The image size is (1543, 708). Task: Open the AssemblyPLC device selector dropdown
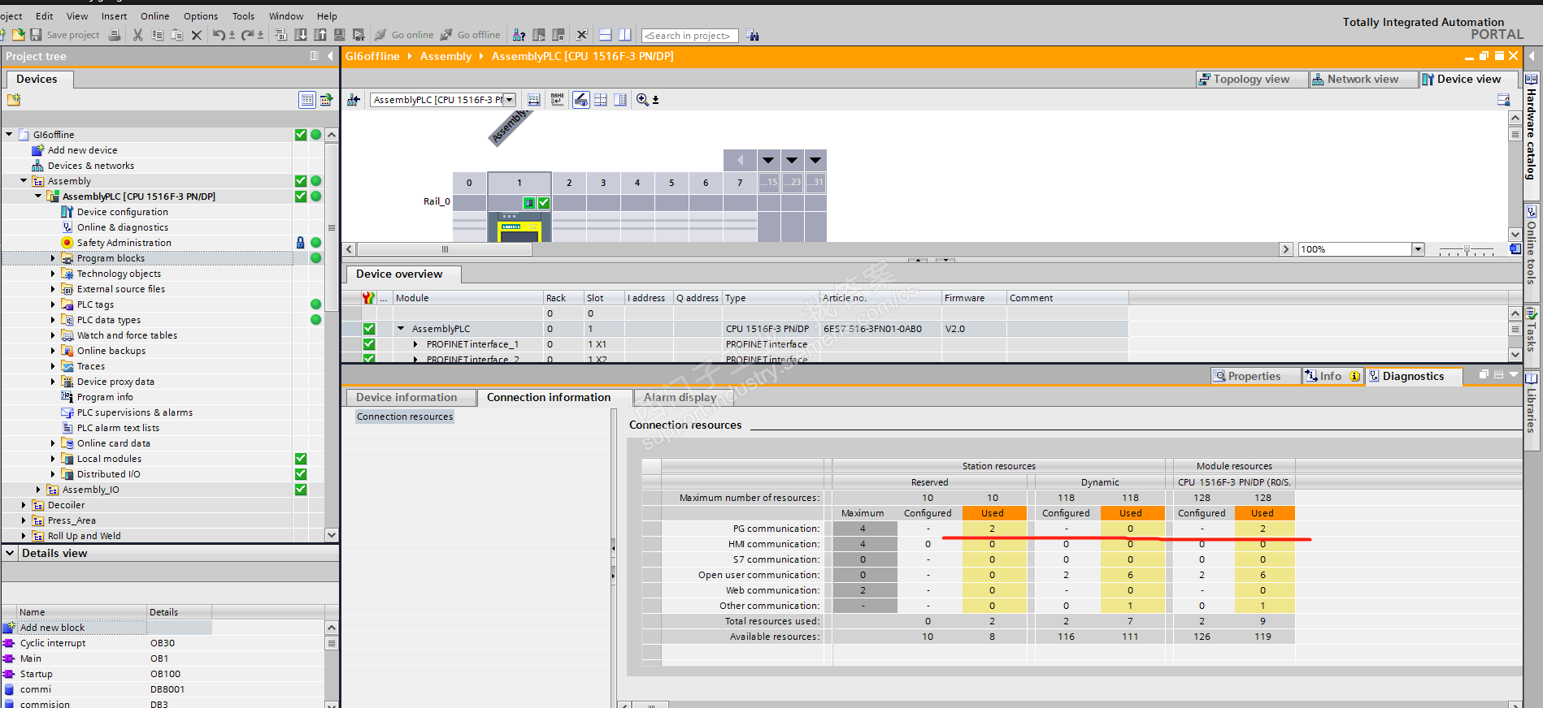[x=510, y=100]
